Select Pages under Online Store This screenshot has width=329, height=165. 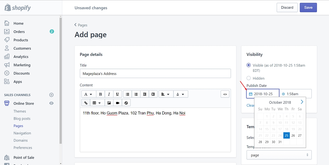(18, 126)
